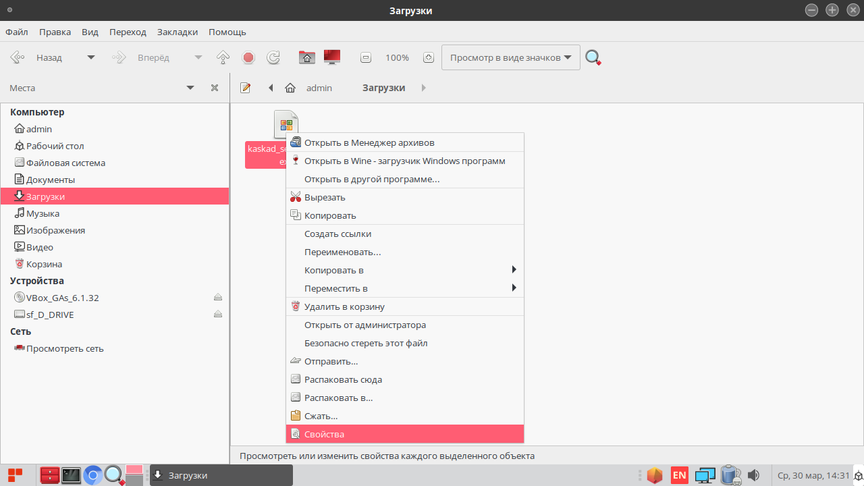Open the 'Закладки' menu
Image resolution: width=864 pixels, height=486 pixels.
[178, 32]
